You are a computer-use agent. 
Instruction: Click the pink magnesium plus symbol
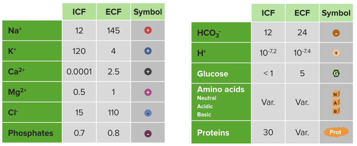[x=148, y=92]
